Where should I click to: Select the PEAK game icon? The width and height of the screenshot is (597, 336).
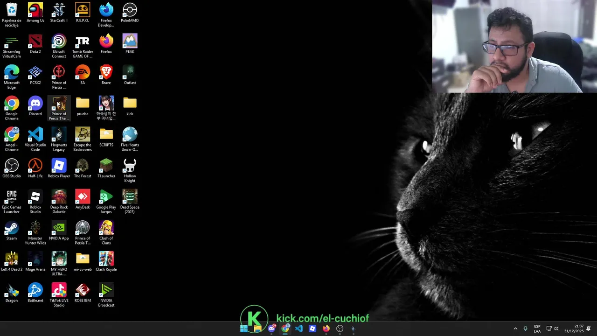tap(130, 44)
